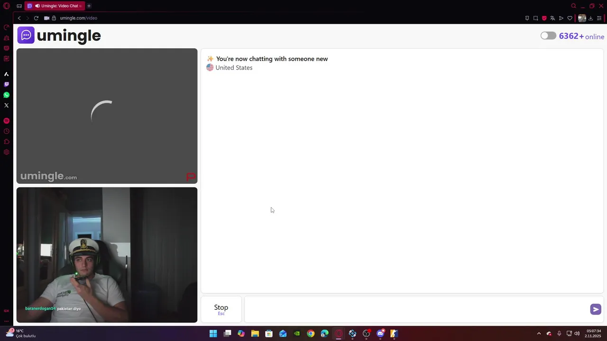Add page to bookmarks with heart
The image size is (607, 341).
click(570, 18)
